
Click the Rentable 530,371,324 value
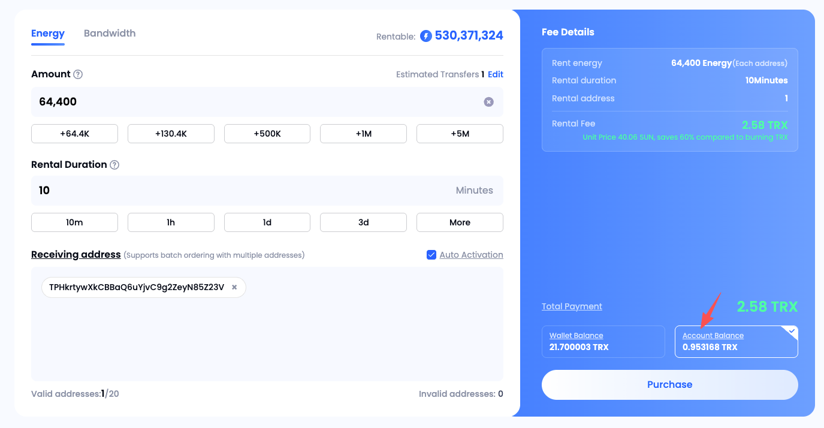pos(469,36)
